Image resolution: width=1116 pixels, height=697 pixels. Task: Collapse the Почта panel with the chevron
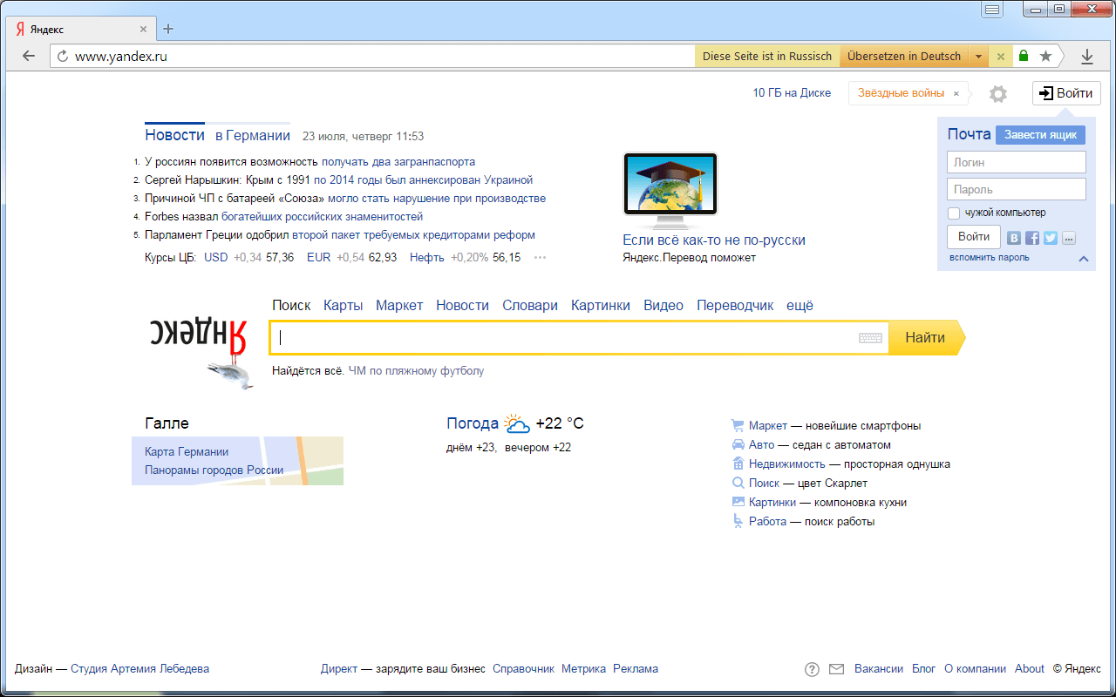point(1084,259)
